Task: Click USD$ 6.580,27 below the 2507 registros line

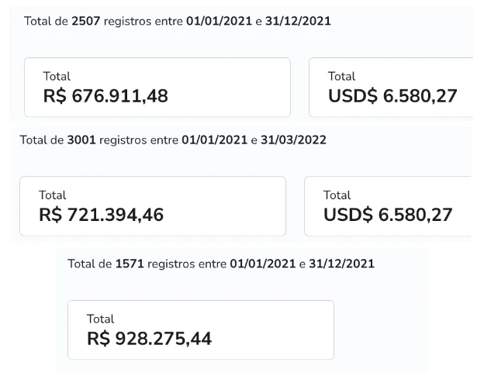Action: click(392, 96)
